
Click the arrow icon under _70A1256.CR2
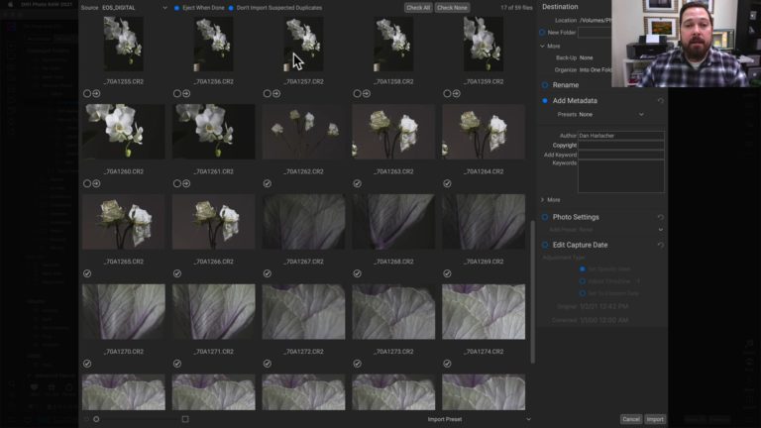[186, 94]
